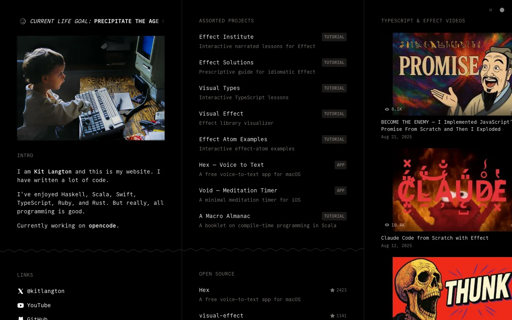512x320 pixels.
Task: Click the APP tag on Void
Action: coord(341,191)
